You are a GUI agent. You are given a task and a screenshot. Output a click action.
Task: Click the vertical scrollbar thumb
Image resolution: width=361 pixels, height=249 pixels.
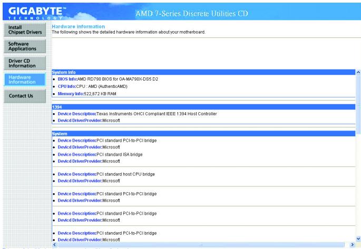click(x=358, y=105)
